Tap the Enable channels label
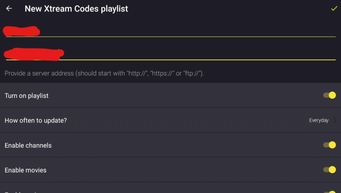The width and height of the screenshot is (341, 193). point(28,145)
